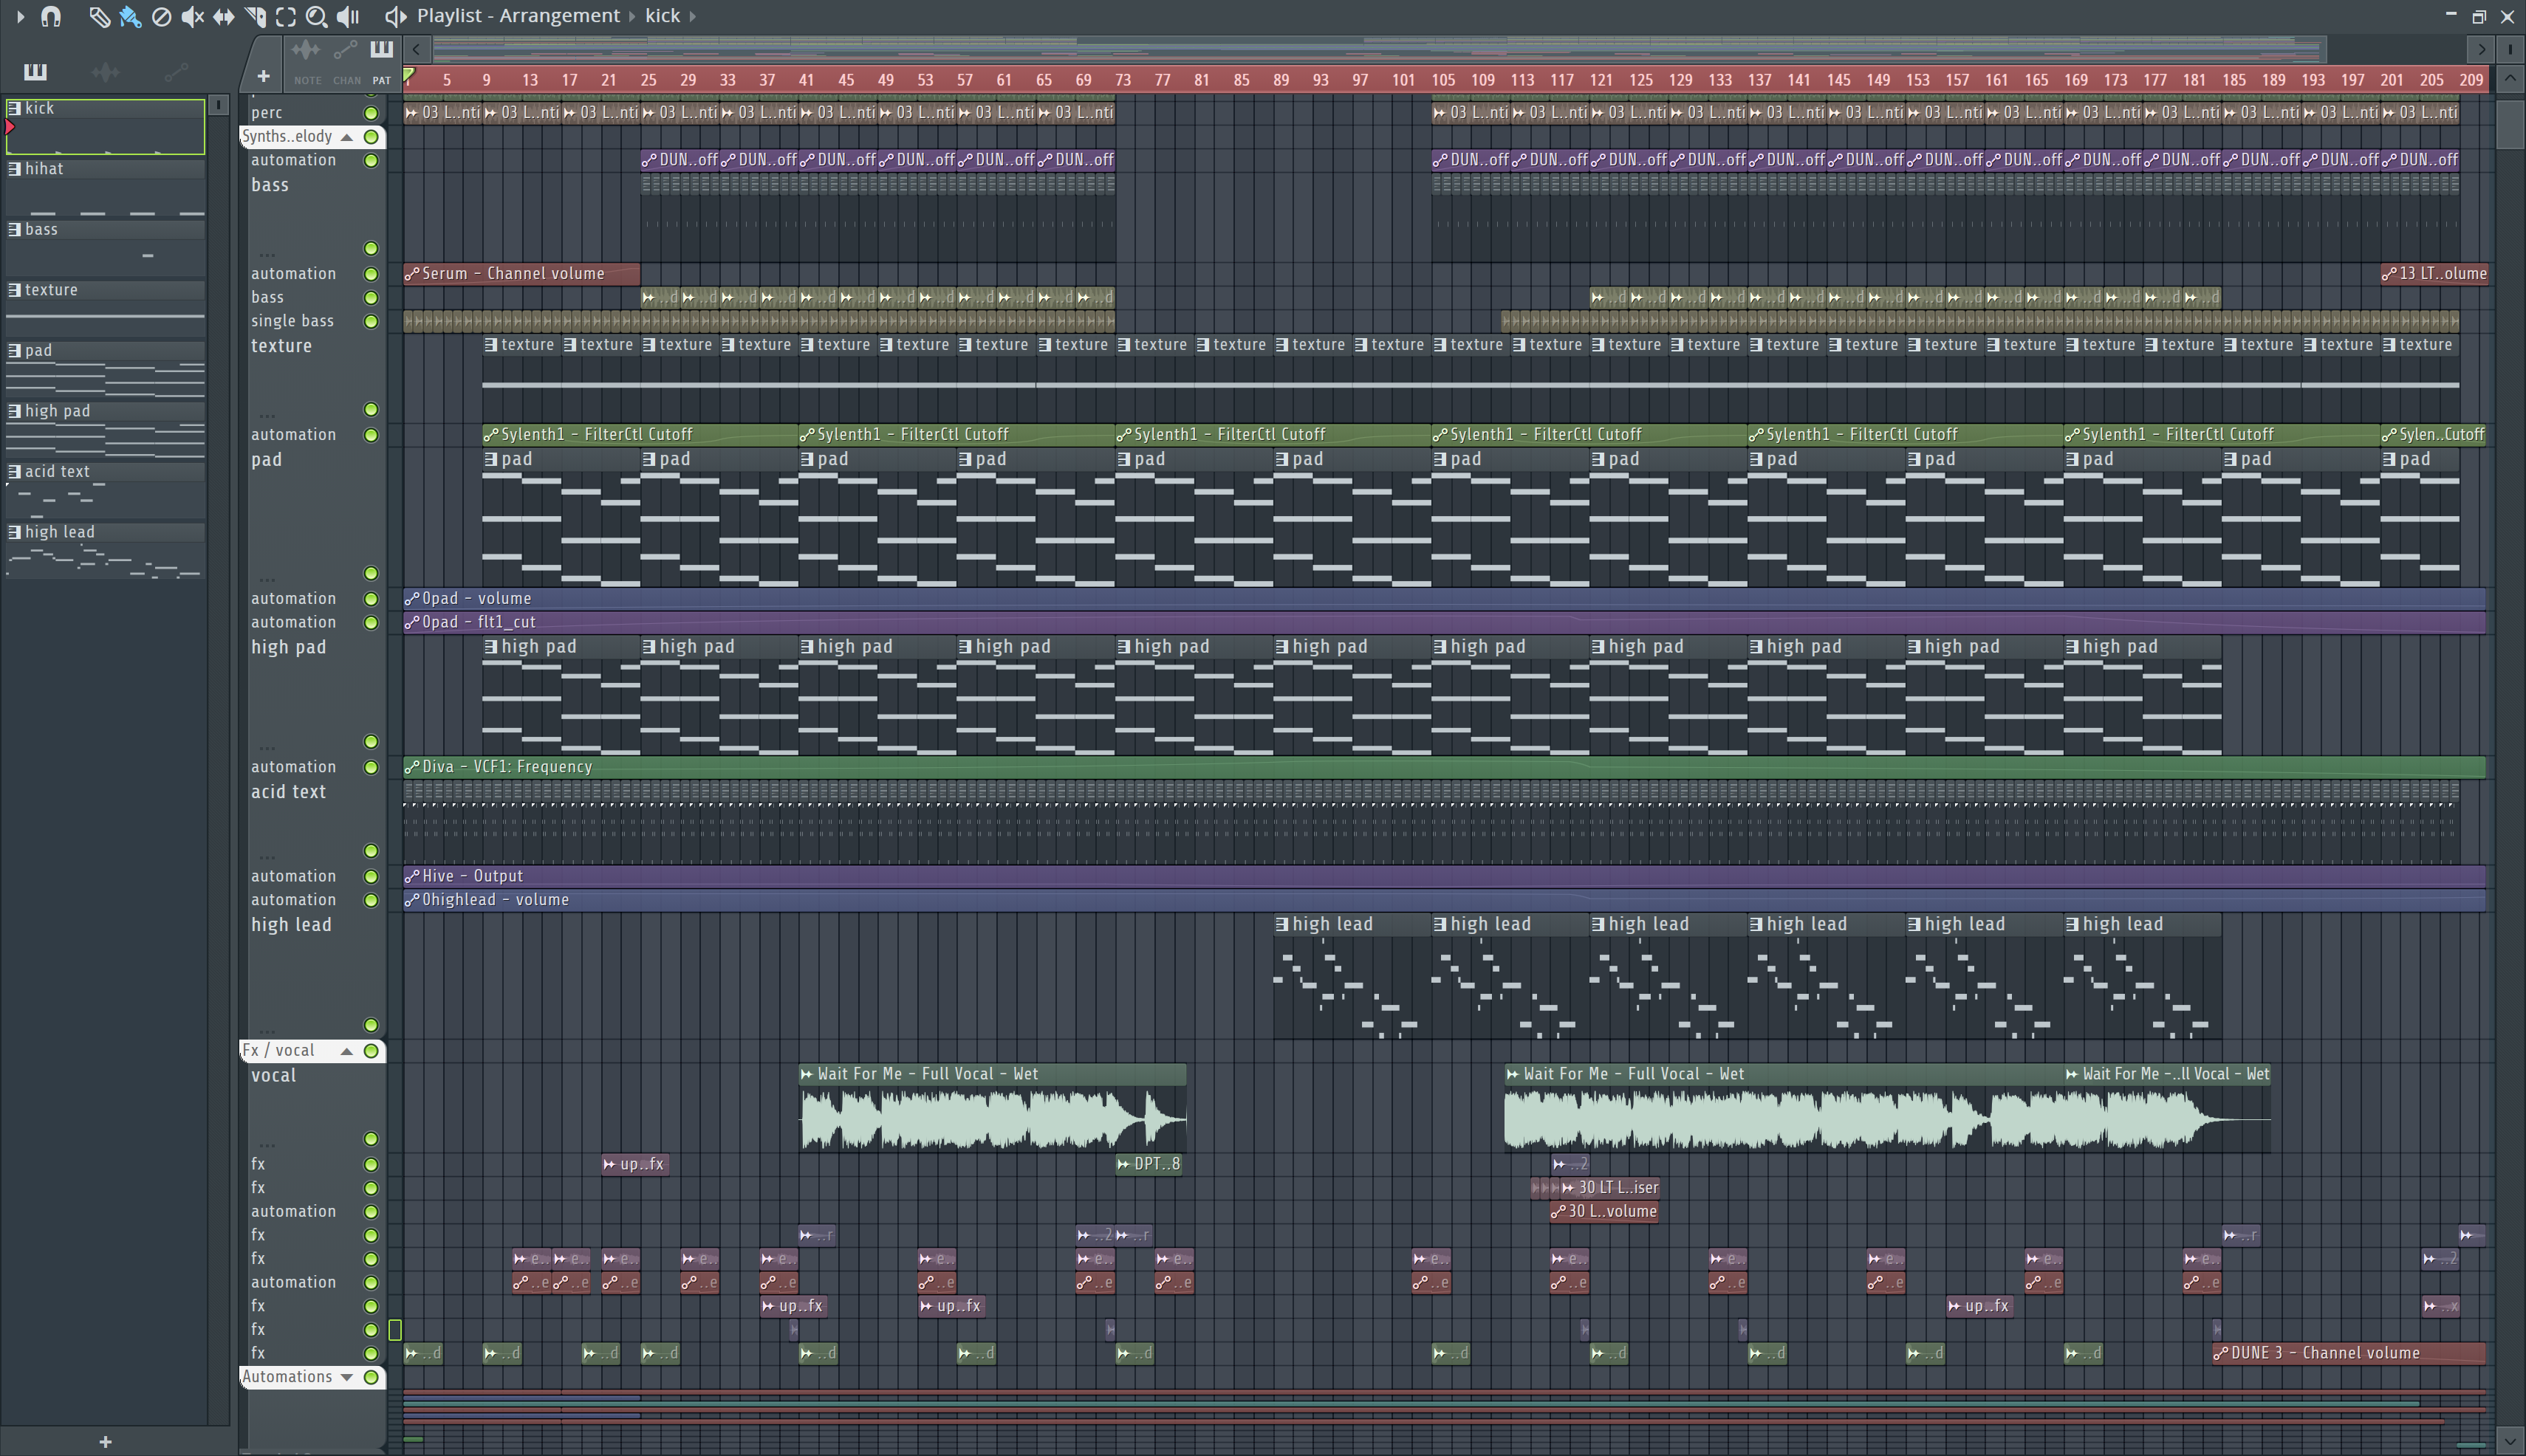This screenshot has width=2526, height=1456.
Task: Open arrow after kick in title
Action: tap(692, 16)
